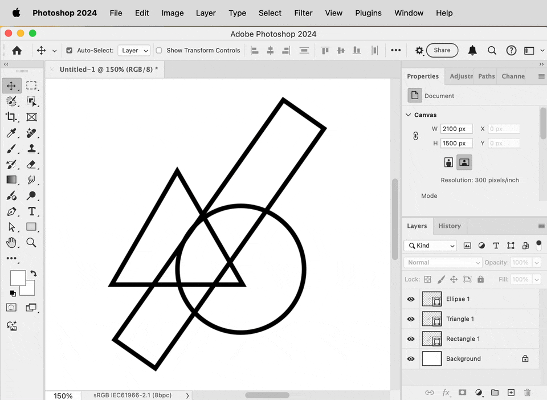Pick the Zoom tool in toolbox
547x400 pixels.
[31, 242]
